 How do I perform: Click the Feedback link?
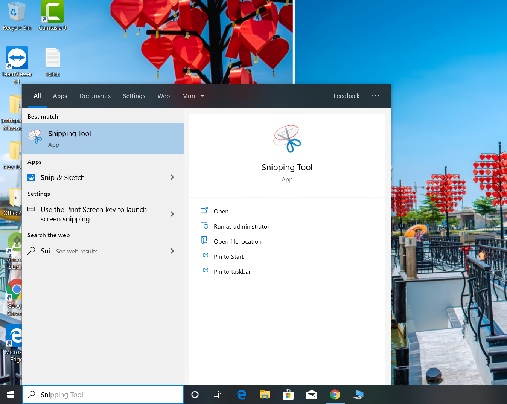click(x=346, y=96)
